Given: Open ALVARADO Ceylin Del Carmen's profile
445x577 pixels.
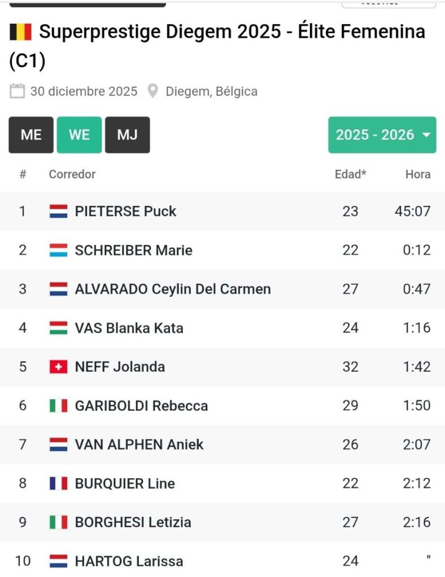Looking at the screenshot, I should [173, 289].
